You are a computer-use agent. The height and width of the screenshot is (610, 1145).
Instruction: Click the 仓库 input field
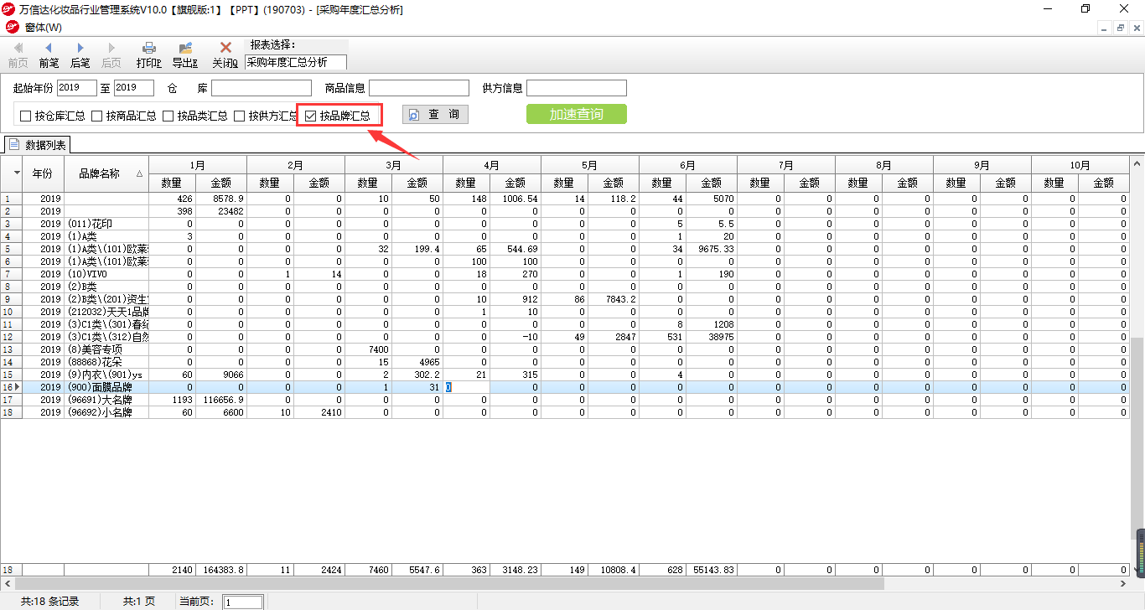point(262,88)
